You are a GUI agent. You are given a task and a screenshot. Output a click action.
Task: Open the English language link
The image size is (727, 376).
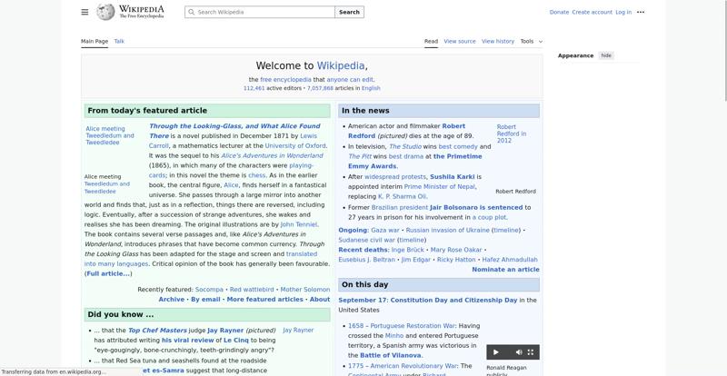[371, 88]
